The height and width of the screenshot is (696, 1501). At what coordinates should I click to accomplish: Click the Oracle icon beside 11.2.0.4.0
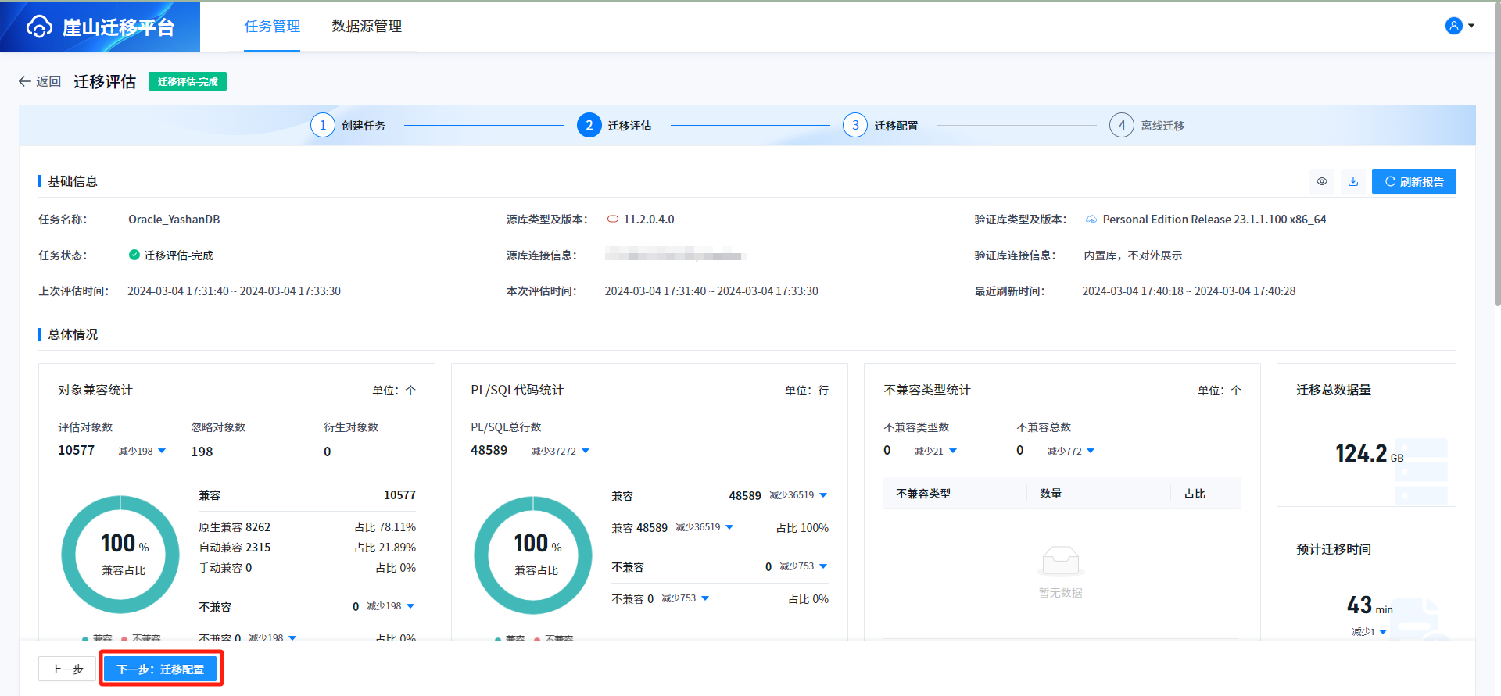pos(613,220)
